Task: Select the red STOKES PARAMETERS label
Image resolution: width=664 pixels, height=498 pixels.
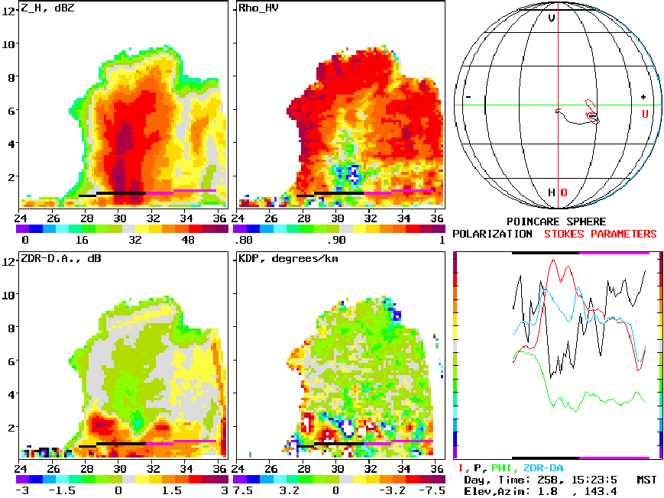Action: tap(601, 234)
